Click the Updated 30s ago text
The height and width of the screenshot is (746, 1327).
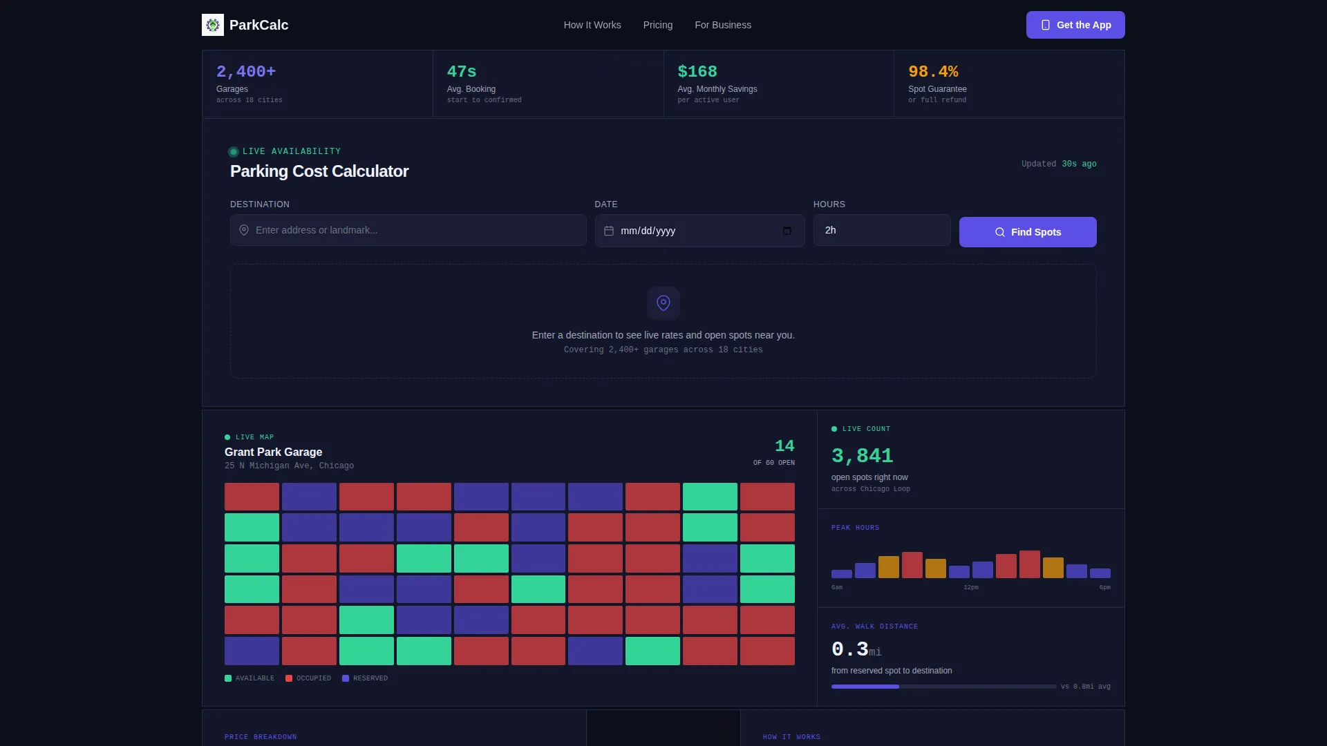[x=1059, y=164]
